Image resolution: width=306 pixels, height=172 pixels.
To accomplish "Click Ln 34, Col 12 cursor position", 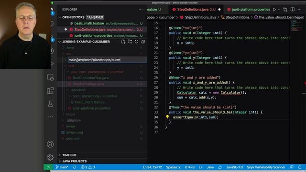I will click(152, 167).
